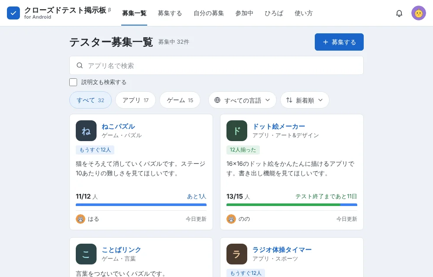Click the 12人揃った badge
Image resolution: width=433 pixels, height=277 pixels.
(243, 150)
